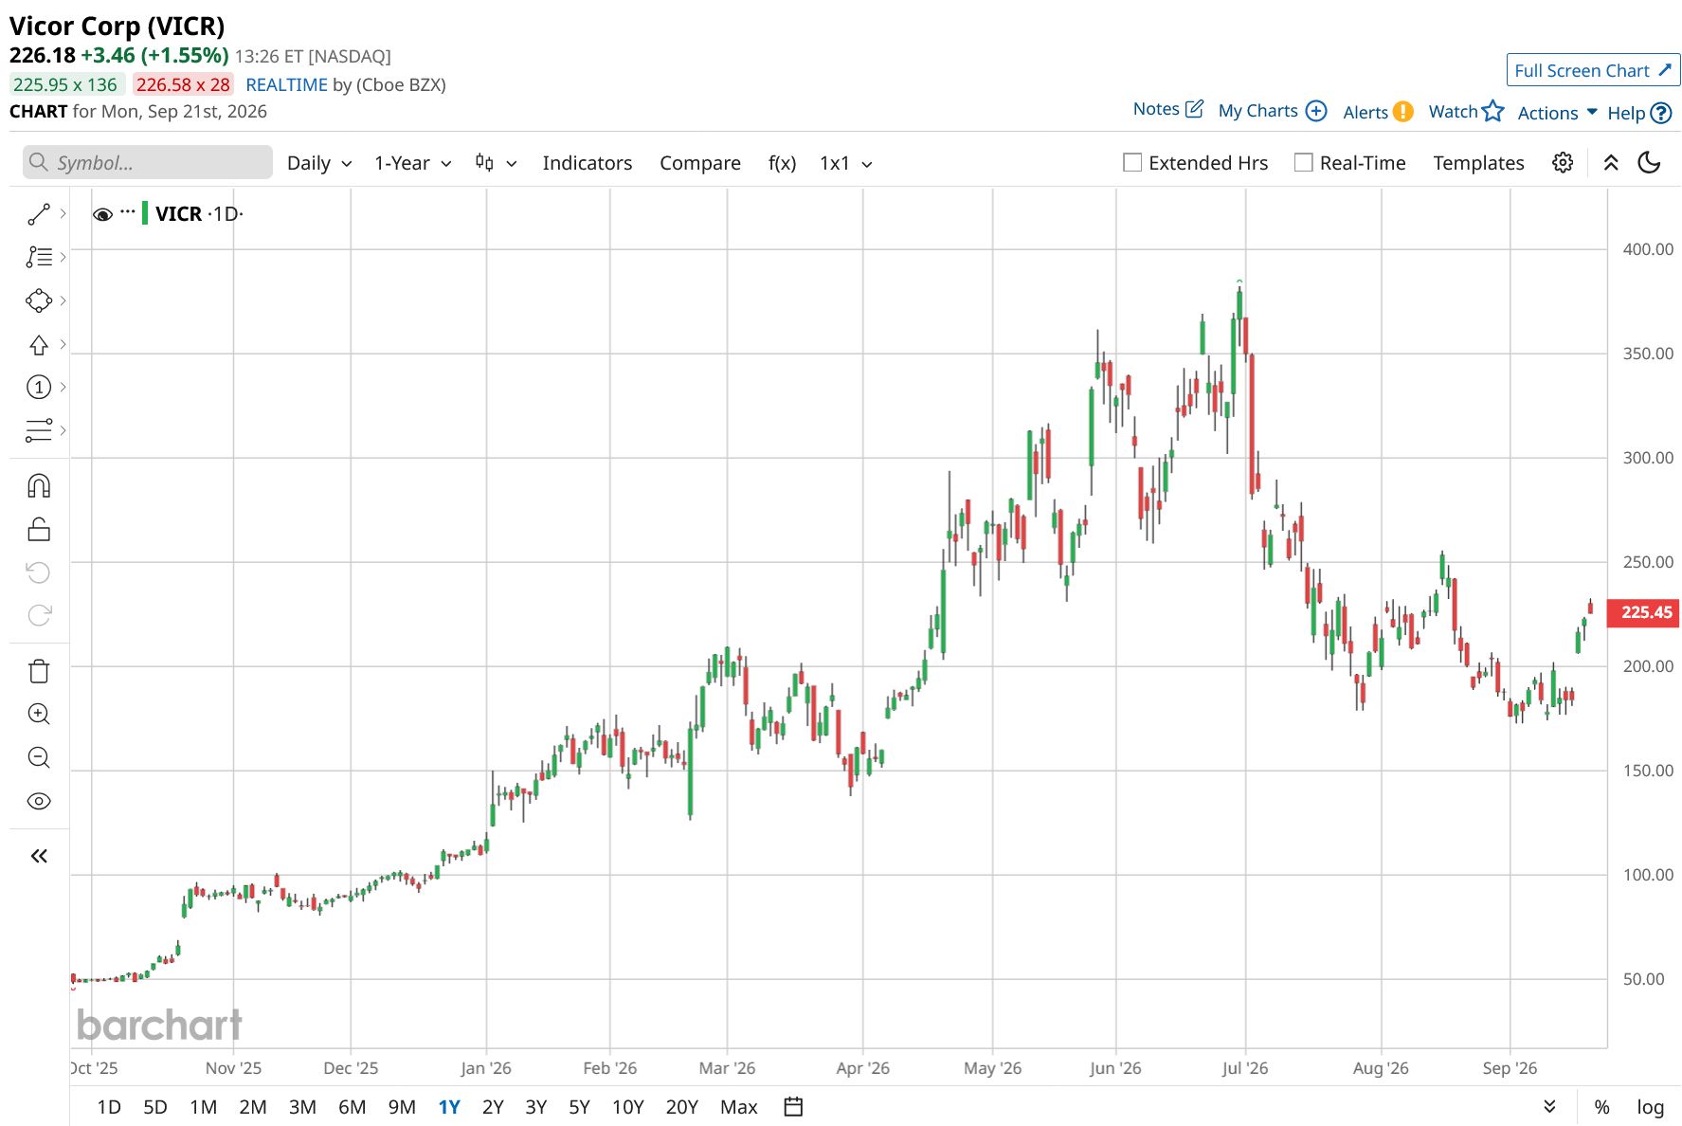This screenshot has width=1682, height=1126.
Task: Collapse the drawing toolbar with double arrows
Action: click(39, 856)
